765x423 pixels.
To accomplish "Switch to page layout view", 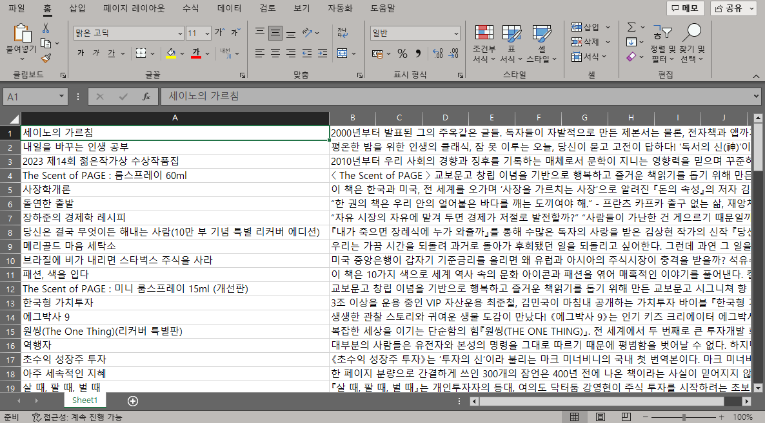I will [x=601, y=417].
